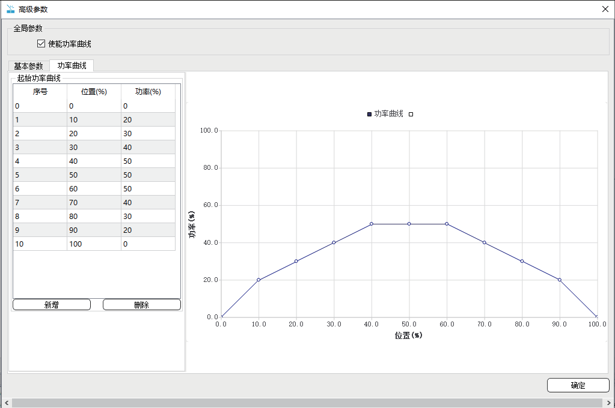Click the filled square legend marker for 功率曲线
Screen dimensions: 615x408
pyautogui.click(x=369, y=114)
